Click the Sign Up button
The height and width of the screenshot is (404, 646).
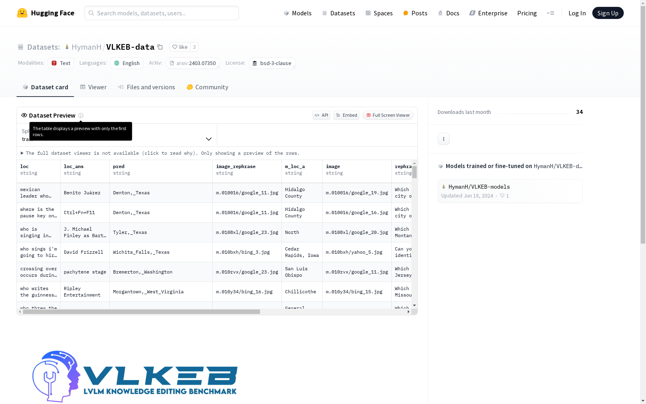[608, 13]
